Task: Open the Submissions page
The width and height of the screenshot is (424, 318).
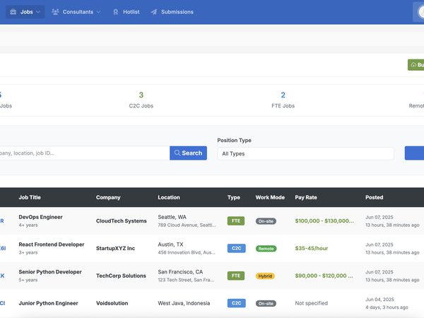Action: coord(172,12)
